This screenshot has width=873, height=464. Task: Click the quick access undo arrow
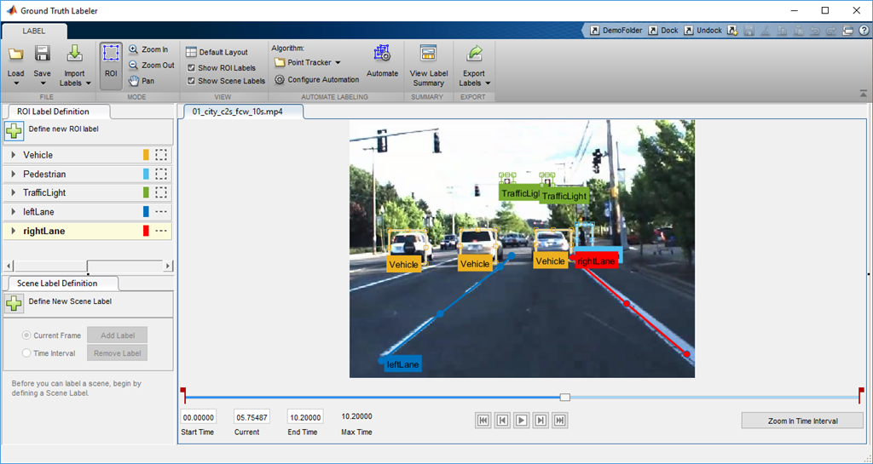point(814,31)
